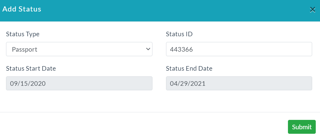The width and height of the screenshot is (320, 138).
Task: Open the Status End Date field
Action: point(239,83)
